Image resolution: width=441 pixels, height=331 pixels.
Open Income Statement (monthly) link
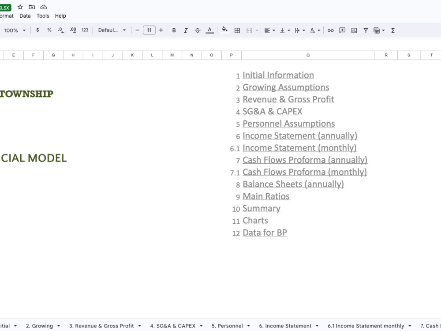click(299, 148)
